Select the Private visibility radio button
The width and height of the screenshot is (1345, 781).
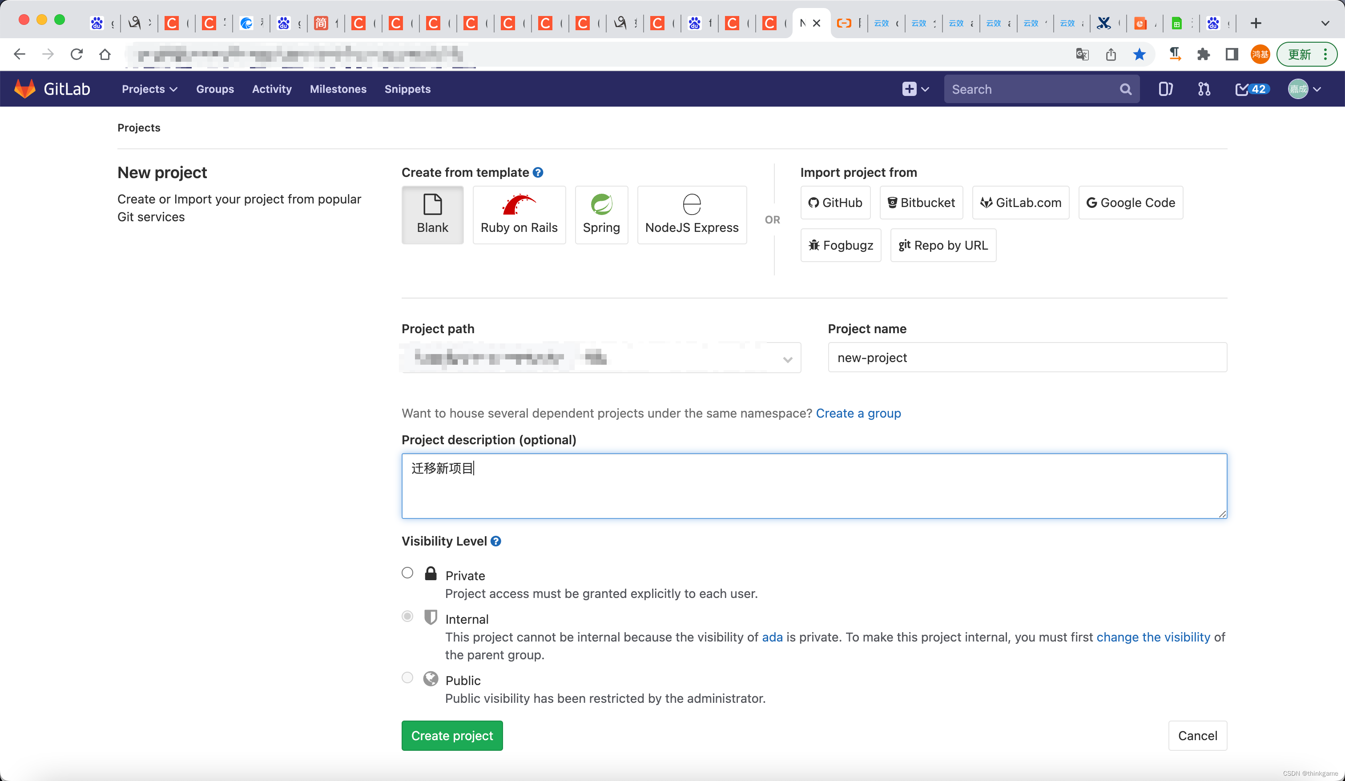coord(407,571)
